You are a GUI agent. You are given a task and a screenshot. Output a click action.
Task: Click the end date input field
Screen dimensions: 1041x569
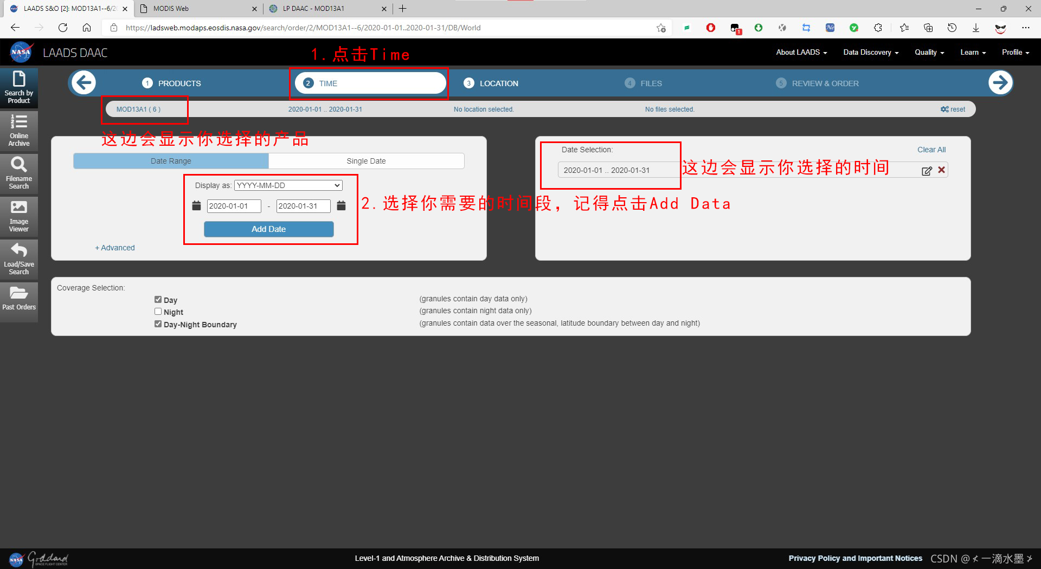point(303,206)
